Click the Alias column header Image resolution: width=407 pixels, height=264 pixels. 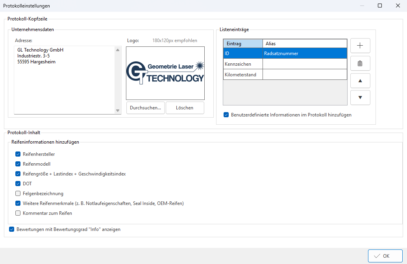click(305, 43)
